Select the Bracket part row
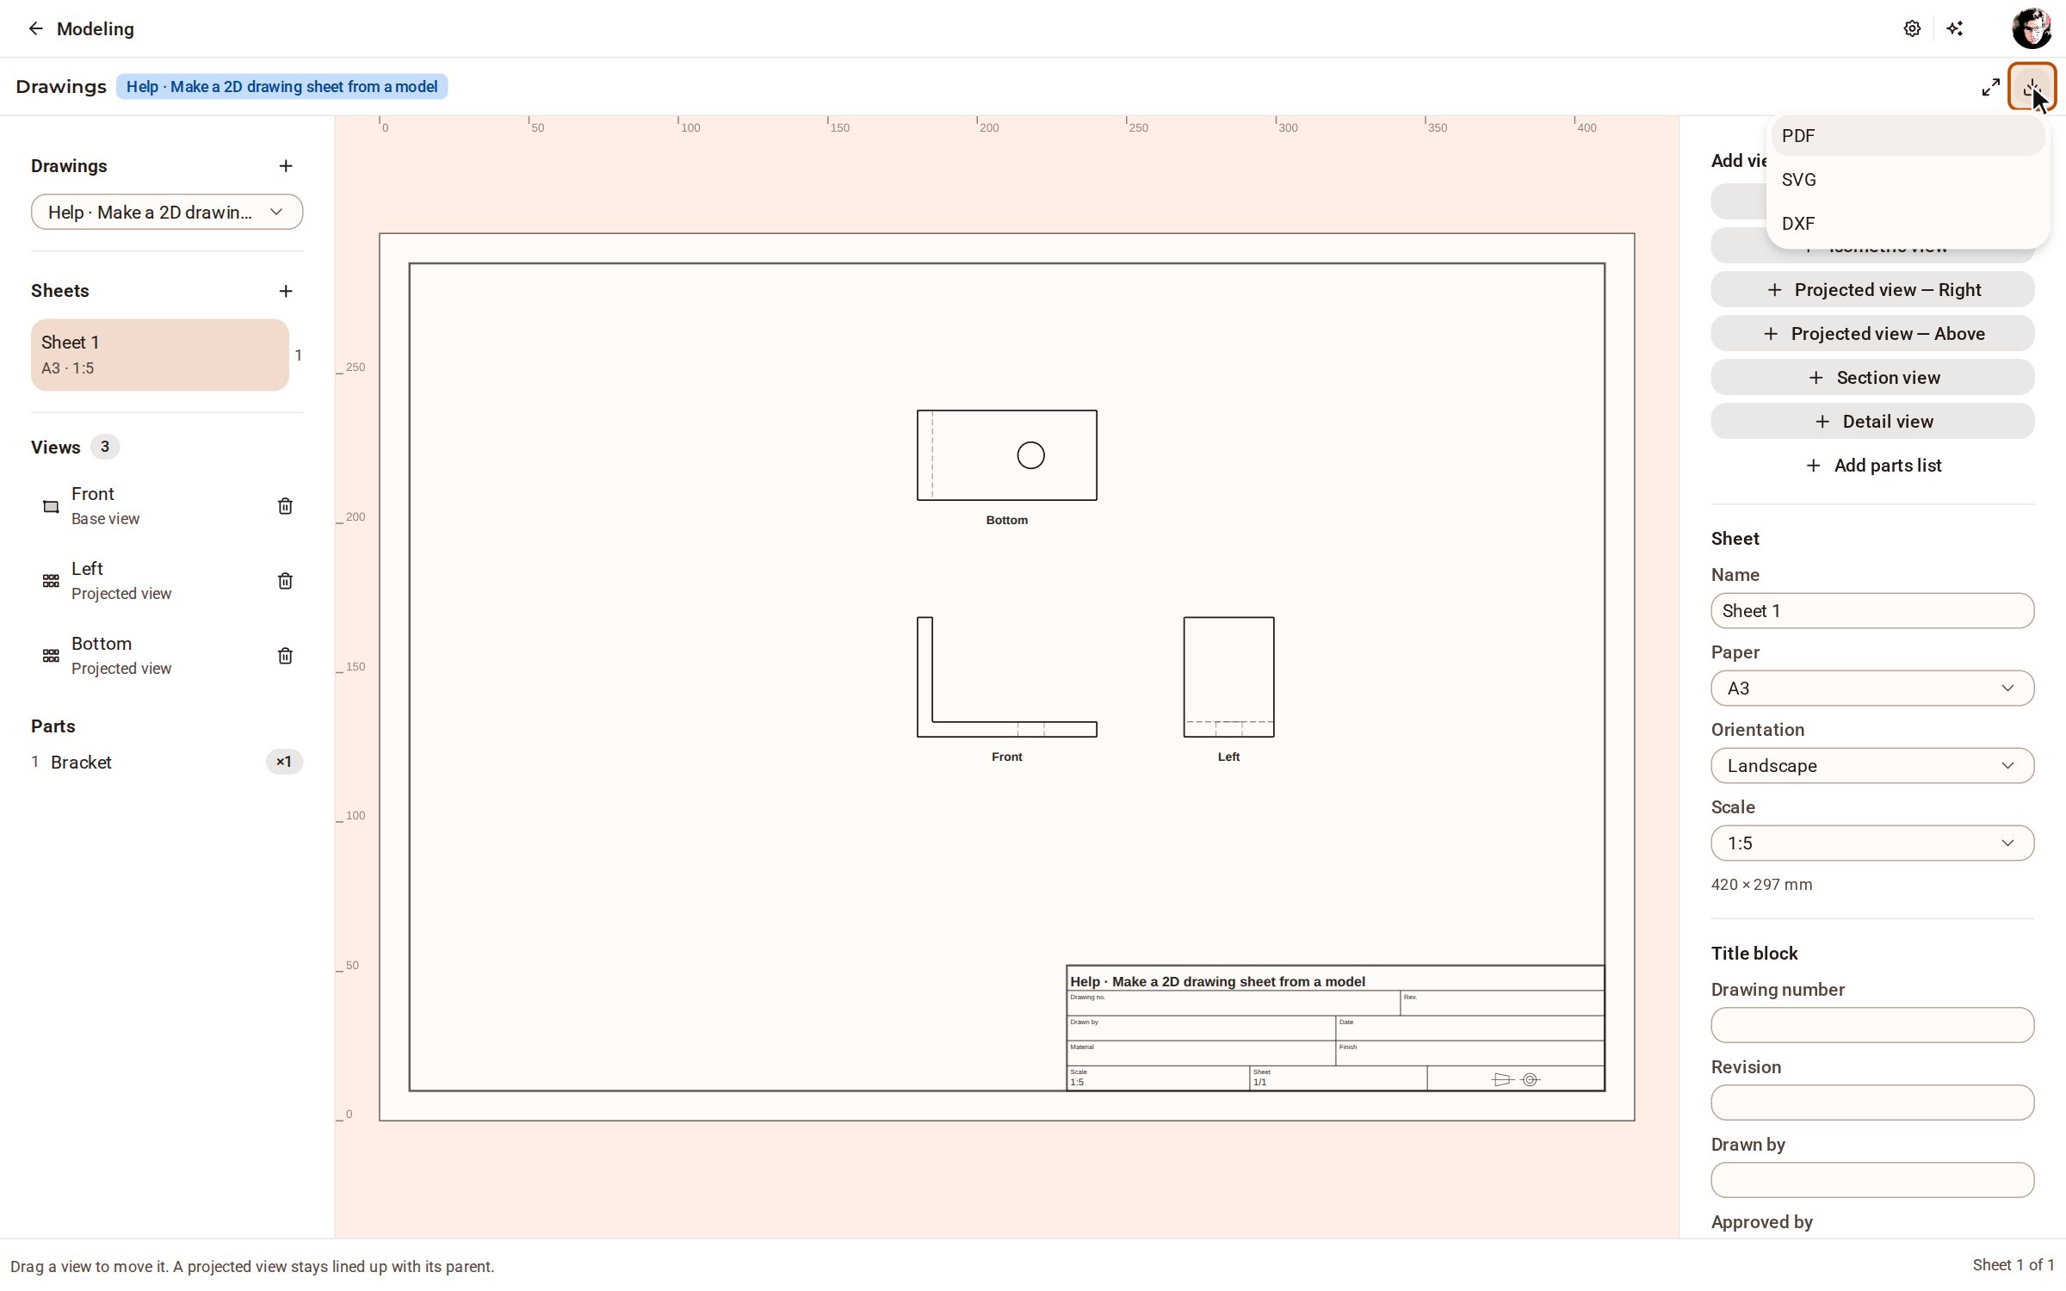Image resolution: width=2066 pixels, height=1291 pixels. tap(167, 762)
